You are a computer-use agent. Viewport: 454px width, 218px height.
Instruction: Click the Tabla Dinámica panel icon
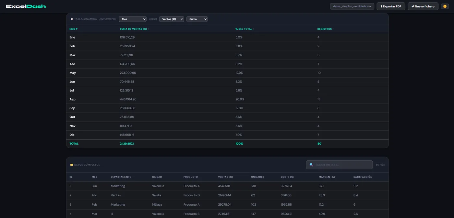coord(72,19)
